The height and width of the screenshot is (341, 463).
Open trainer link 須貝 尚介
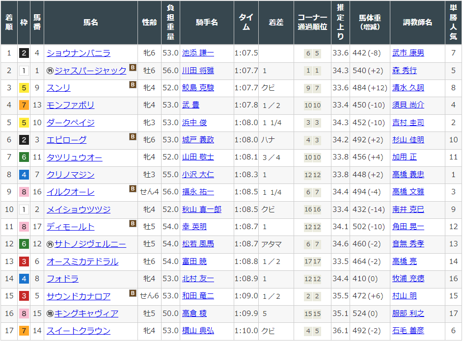tap(408, 105)
